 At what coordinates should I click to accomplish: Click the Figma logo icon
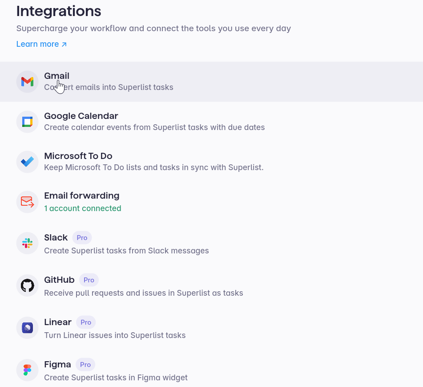click(28, 371)
